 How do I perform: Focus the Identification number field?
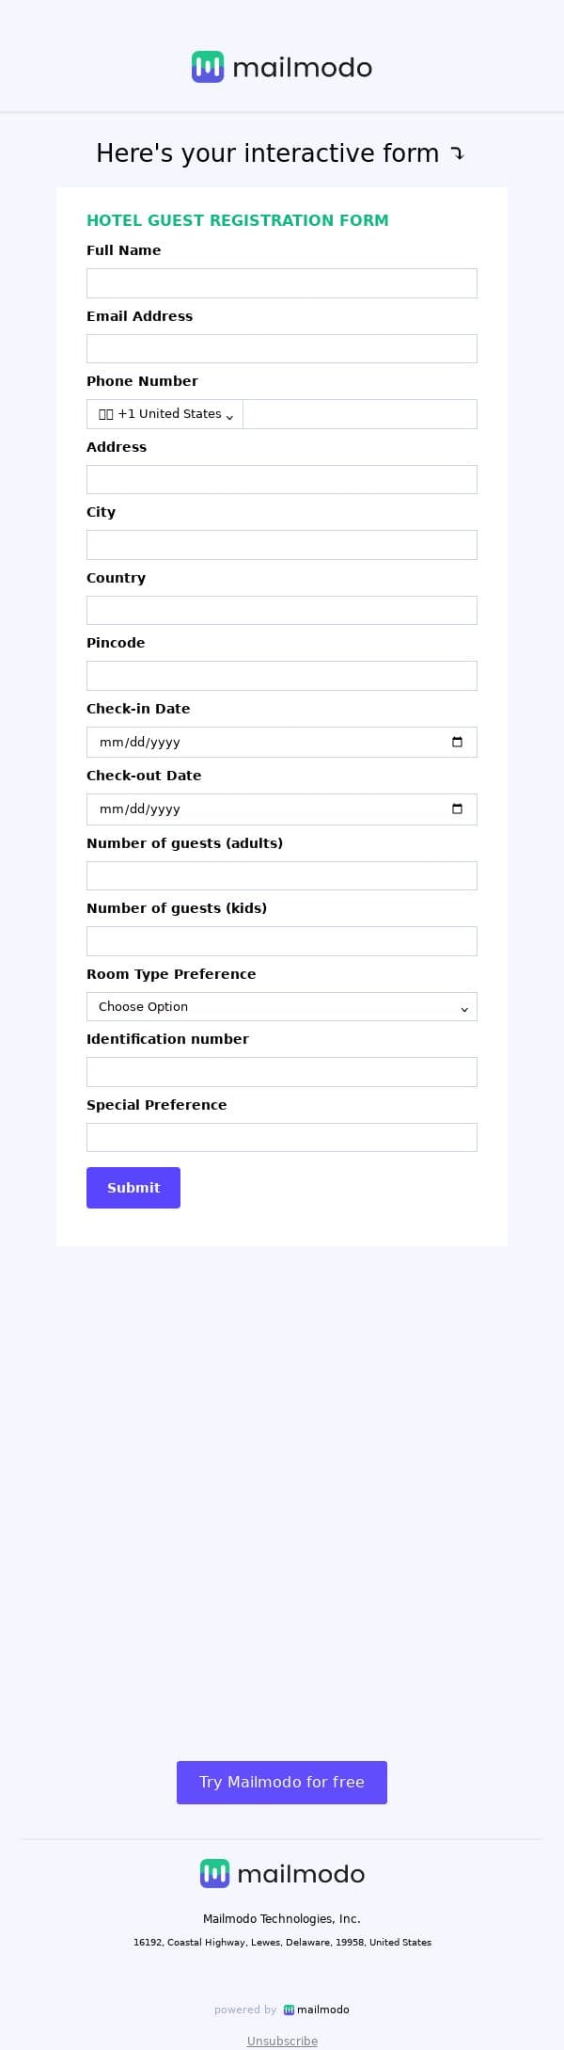(282, 1072)
